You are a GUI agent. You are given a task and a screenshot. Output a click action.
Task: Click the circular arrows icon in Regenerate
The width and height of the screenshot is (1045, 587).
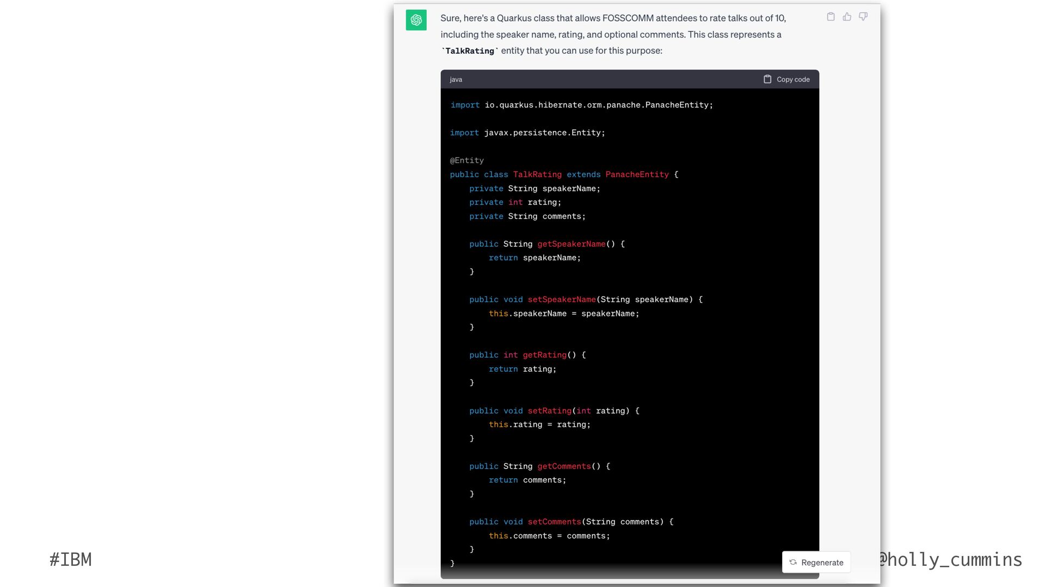pyautogui.click(x=793, y=563)
